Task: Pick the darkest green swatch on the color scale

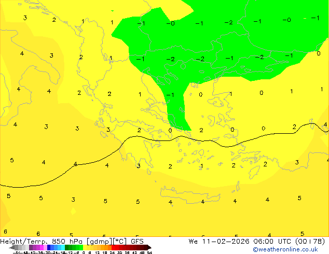Action: (x=67, y=247)
